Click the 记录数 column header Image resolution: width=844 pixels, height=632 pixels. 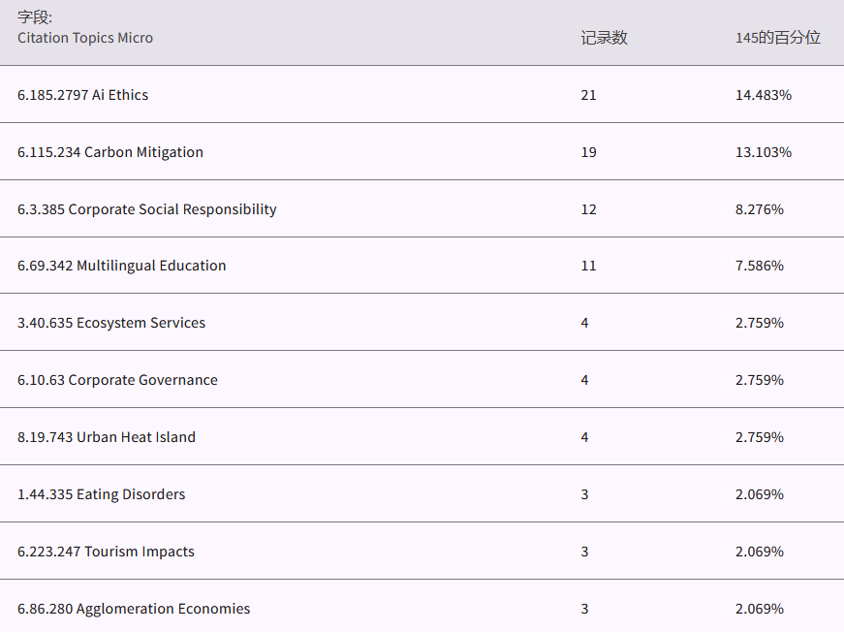[x=604, y=38]
